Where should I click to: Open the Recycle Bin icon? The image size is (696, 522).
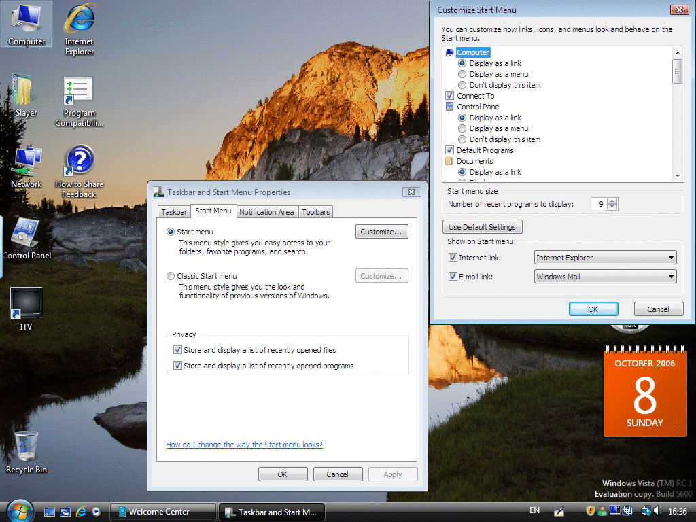(27, 447)
